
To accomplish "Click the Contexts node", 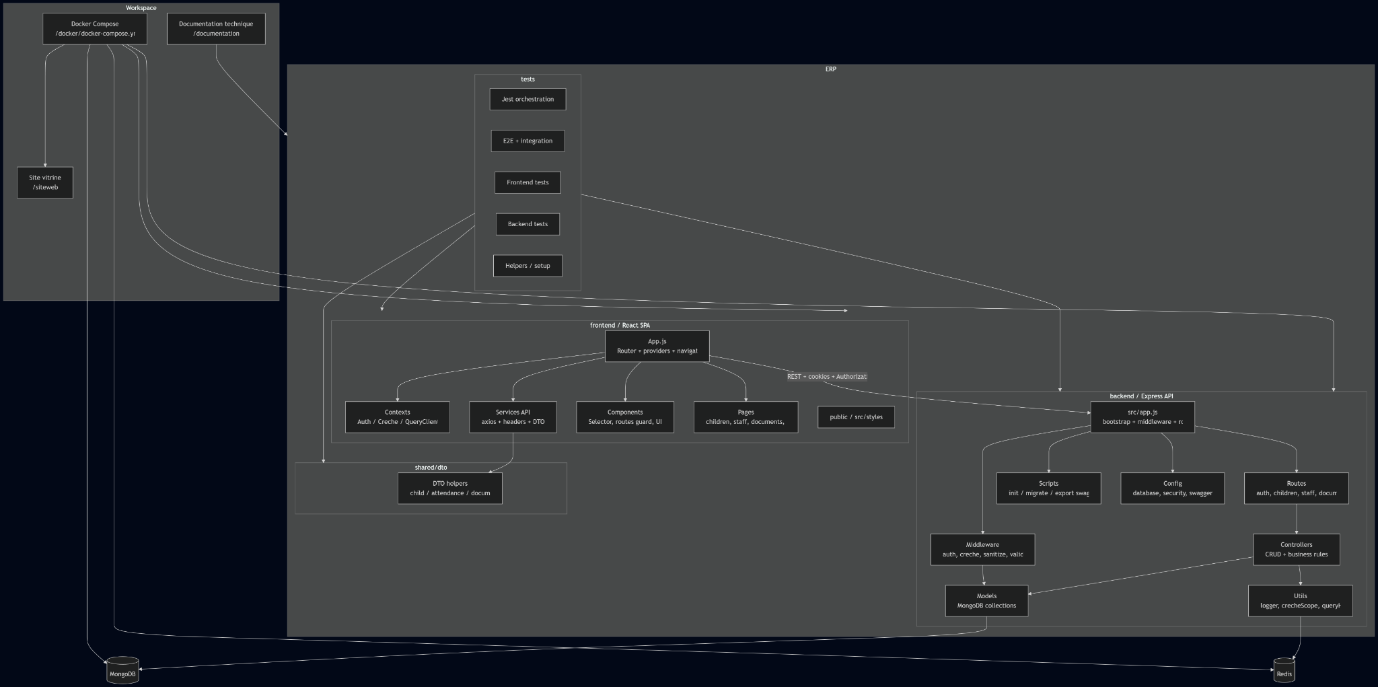I will tap(397, 417).
